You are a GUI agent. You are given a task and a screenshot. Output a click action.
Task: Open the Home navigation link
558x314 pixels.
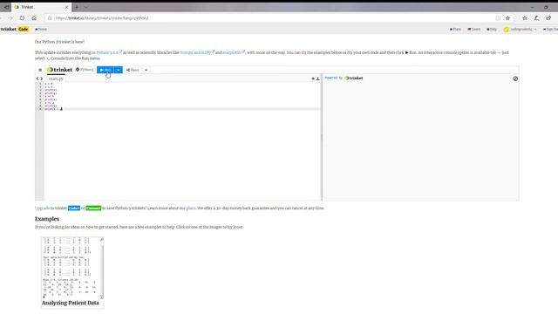(x=41, y=29)
